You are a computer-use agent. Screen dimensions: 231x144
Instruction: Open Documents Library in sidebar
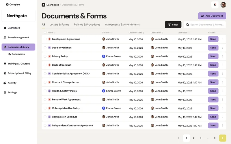tap(18, 47)
